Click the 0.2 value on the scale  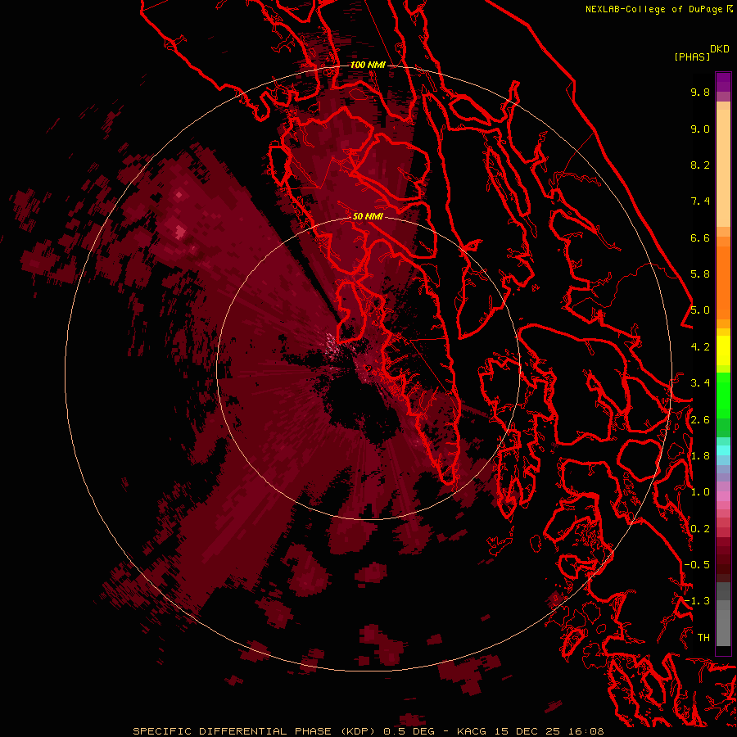(700, 529)
